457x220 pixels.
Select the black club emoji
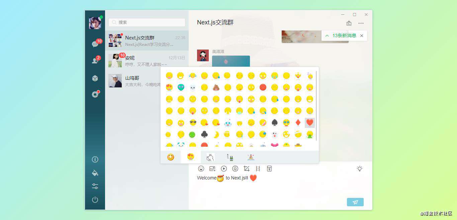(204, 135)
